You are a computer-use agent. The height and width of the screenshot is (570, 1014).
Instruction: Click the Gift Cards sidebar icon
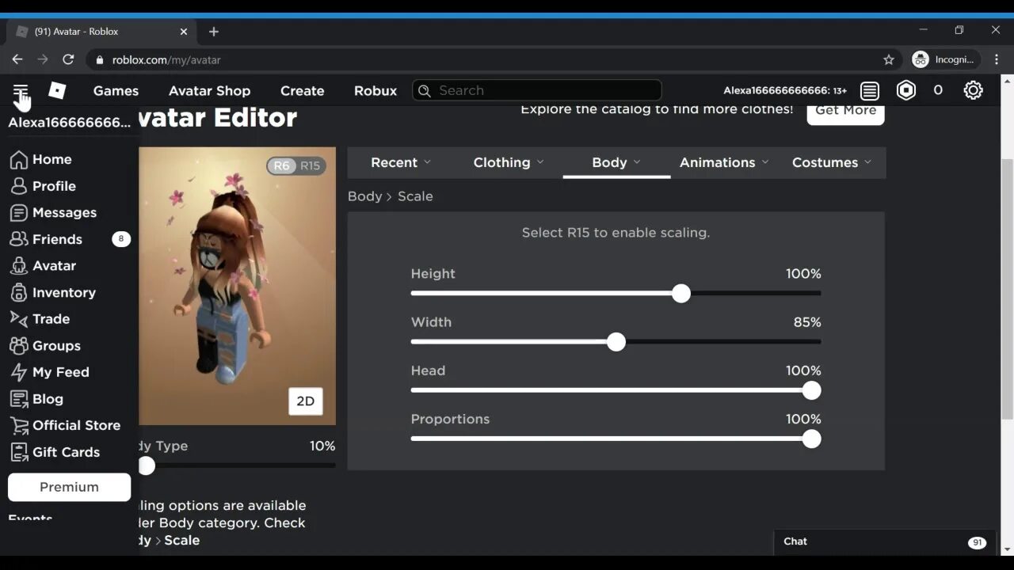click(x=19, y=452)
